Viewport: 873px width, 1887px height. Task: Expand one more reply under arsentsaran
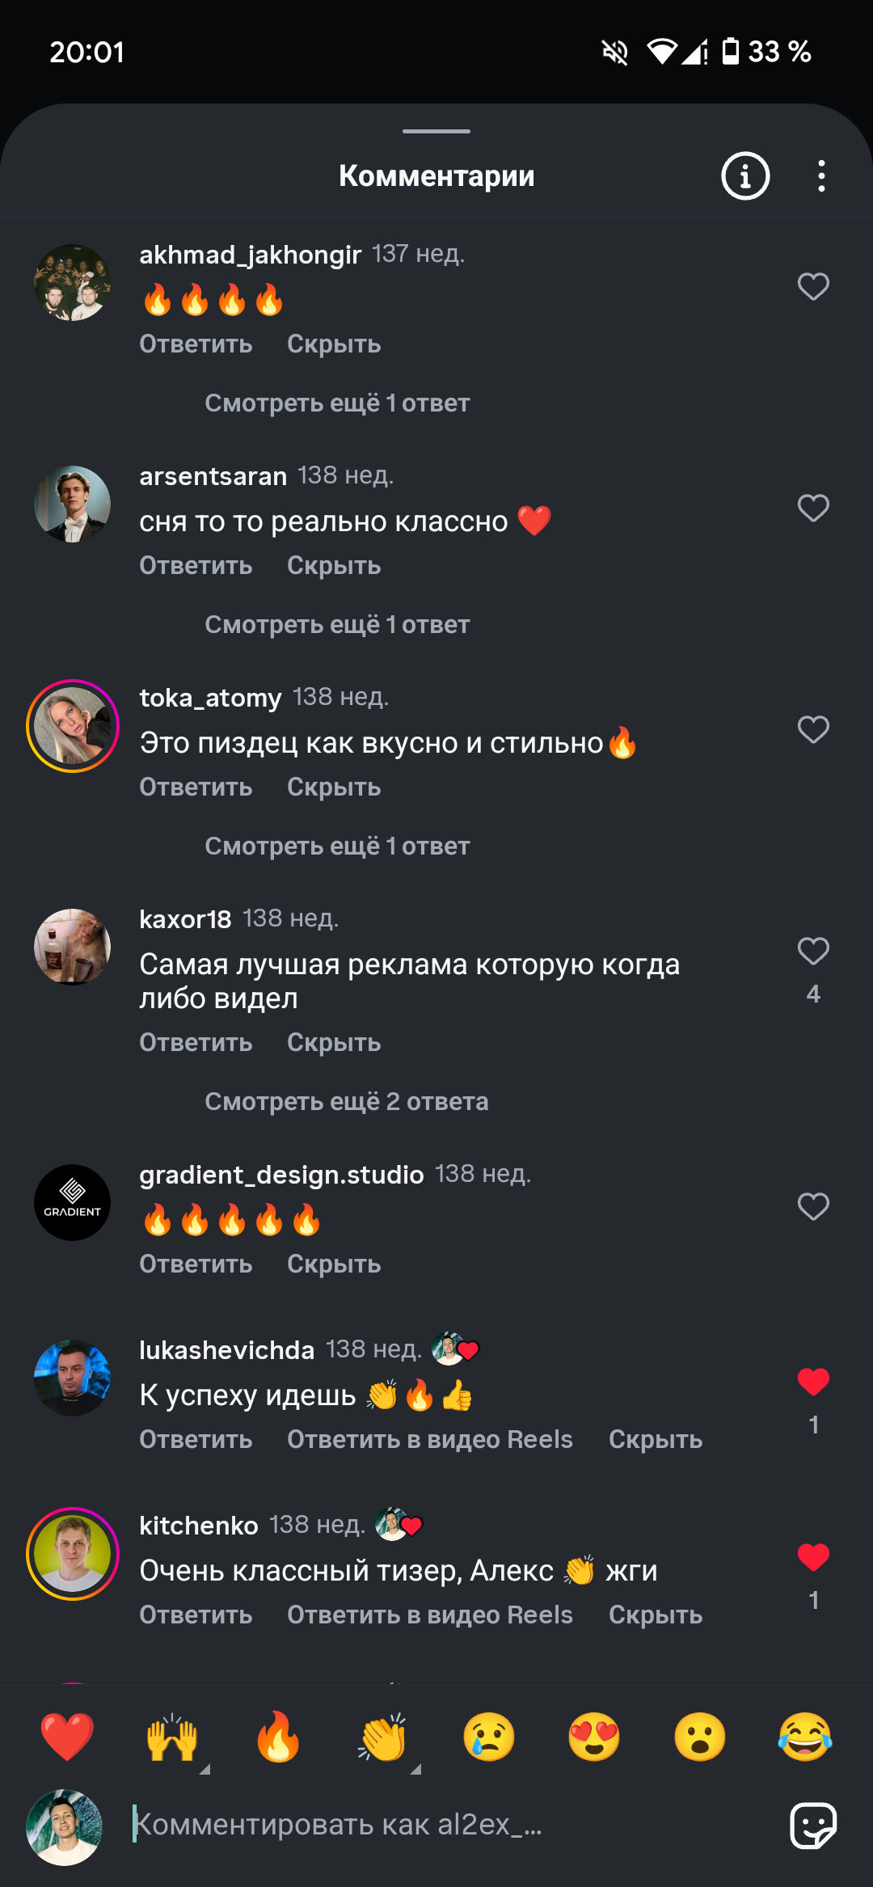[x=337, y=624]
